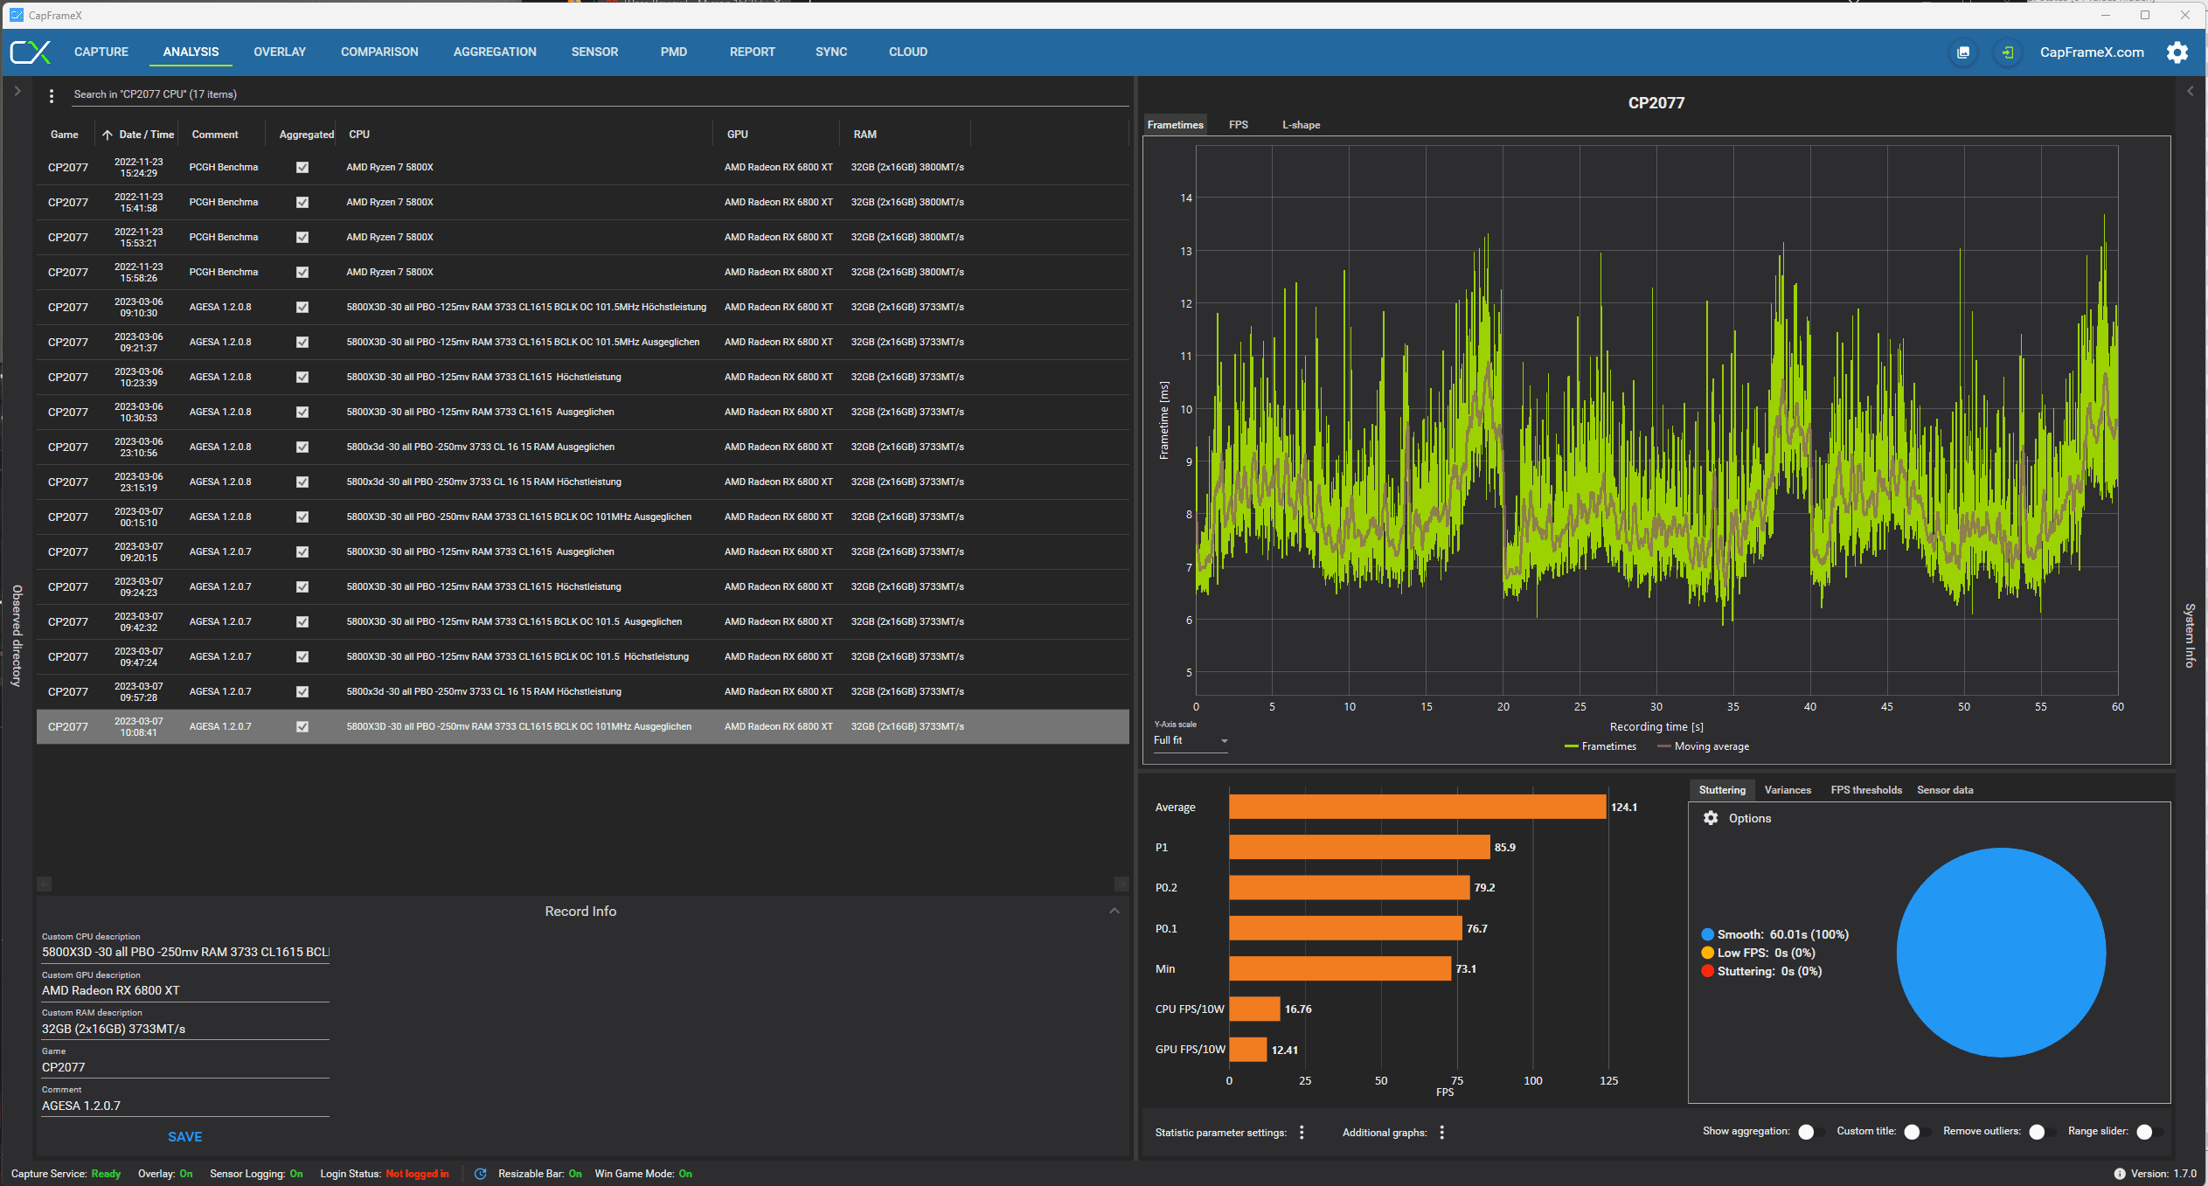Open the SENSOR tab
2208x1186 pixels.
(594, 52)
